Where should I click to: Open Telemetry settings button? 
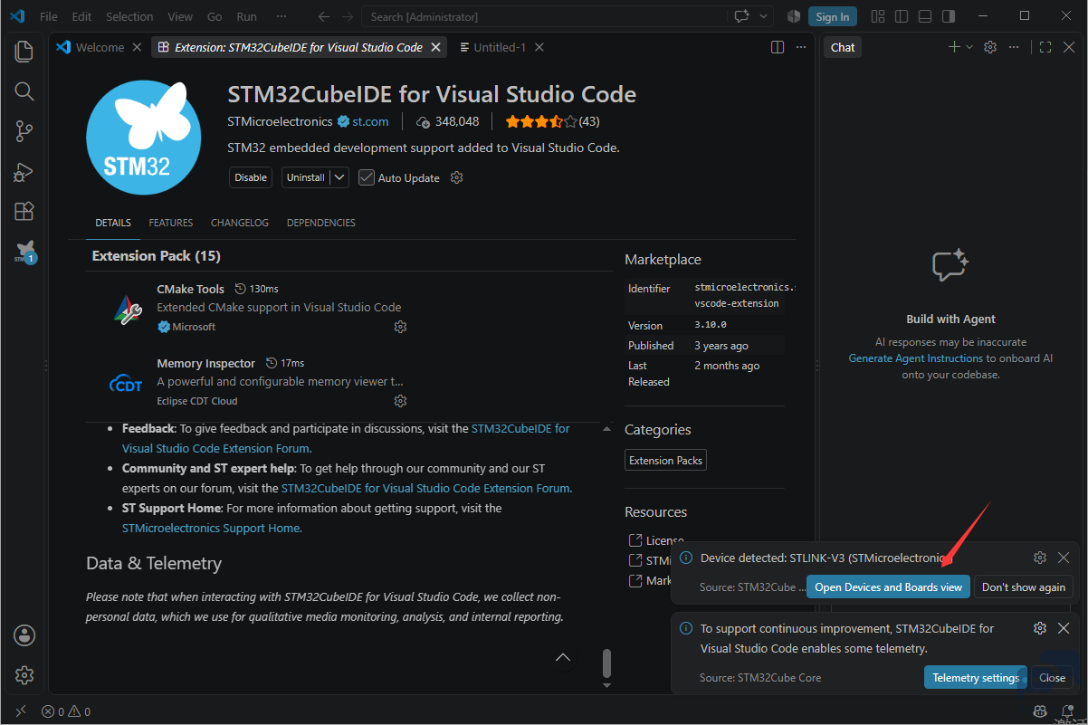click(x=976, y=678)
